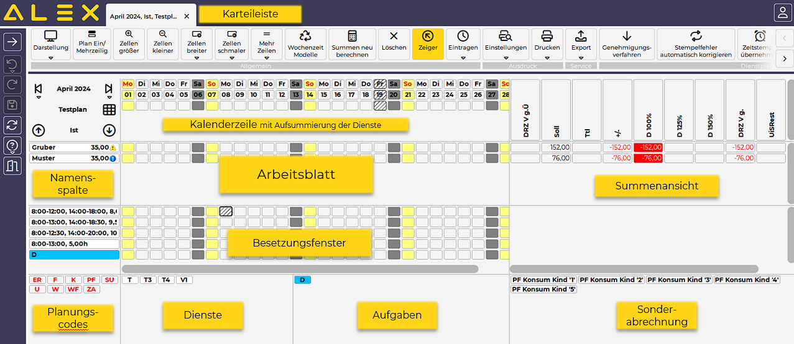Select the blue D task swatch
This screenshot has height=344, width=794.
(302, 280)
